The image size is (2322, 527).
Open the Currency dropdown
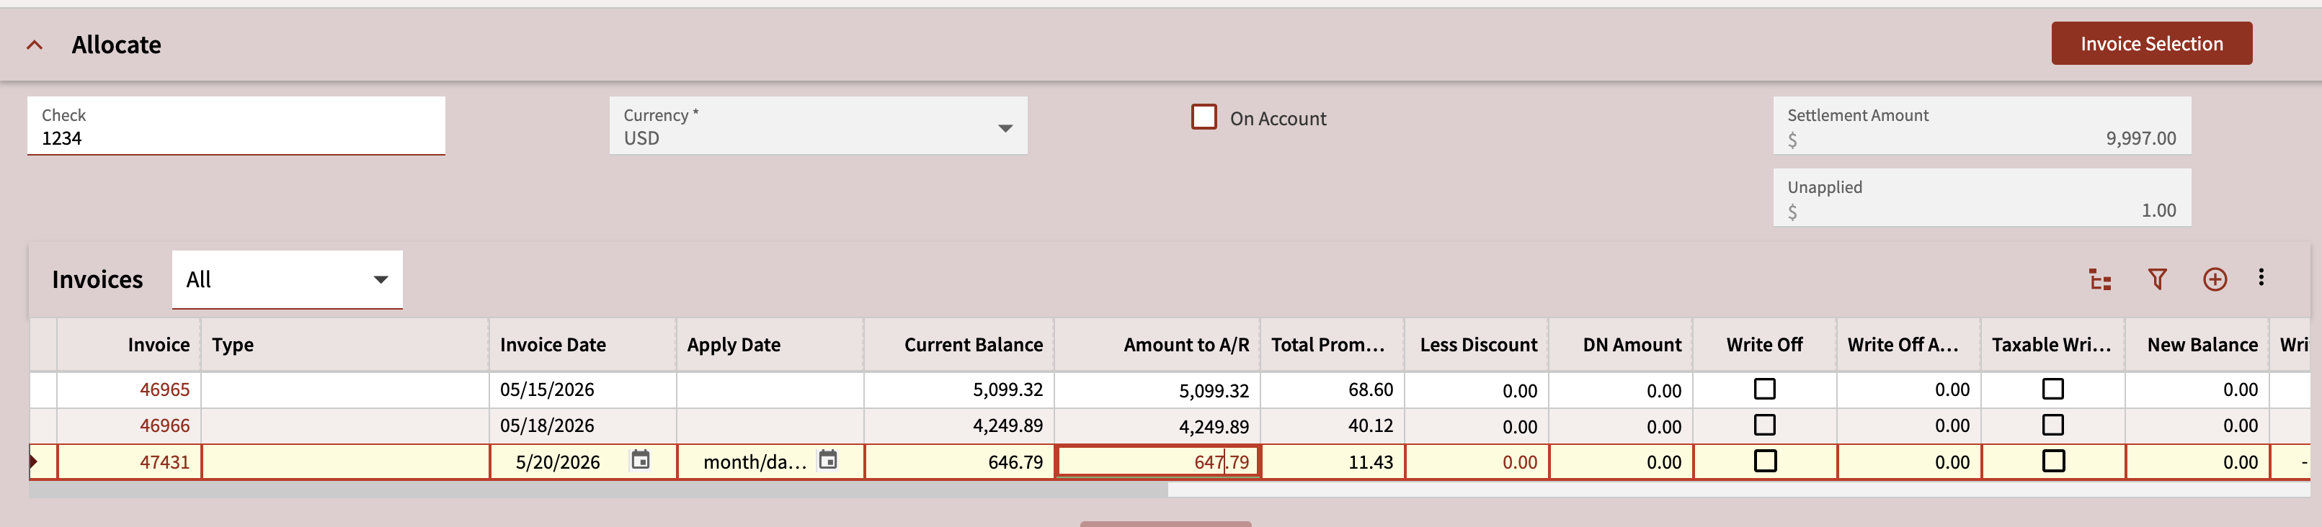(x=817, y=126)
